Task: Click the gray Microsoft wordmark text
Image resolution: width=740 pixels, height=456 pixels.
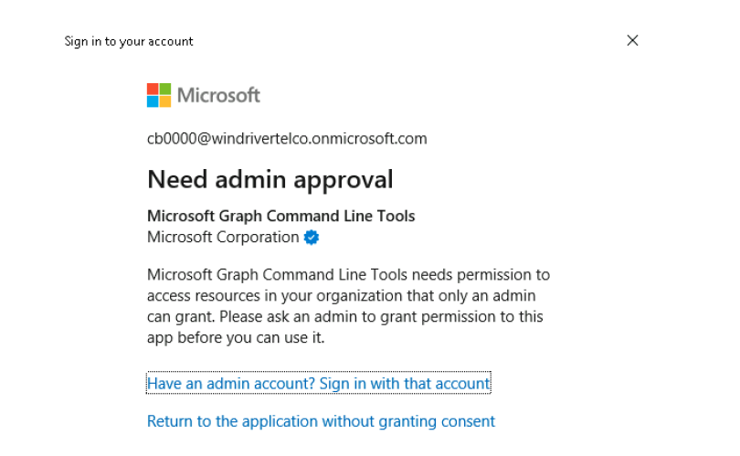Action: click(x=218, y=95)
